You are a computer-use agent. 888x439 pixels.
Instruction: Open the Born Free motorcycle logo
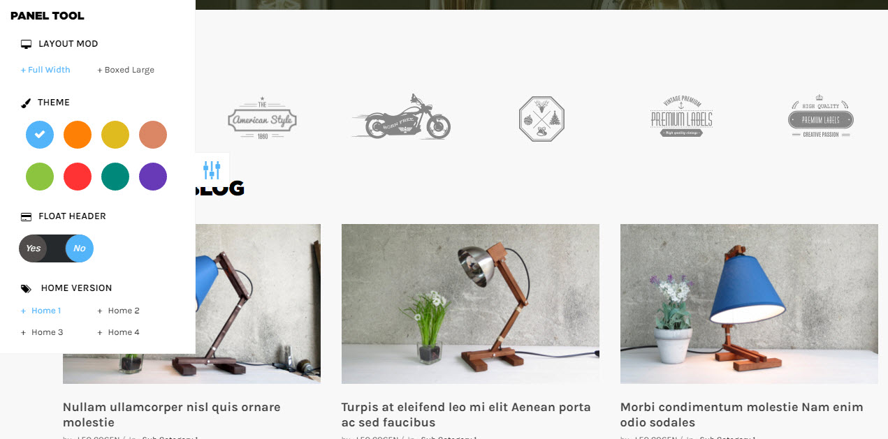pos(402,117)
